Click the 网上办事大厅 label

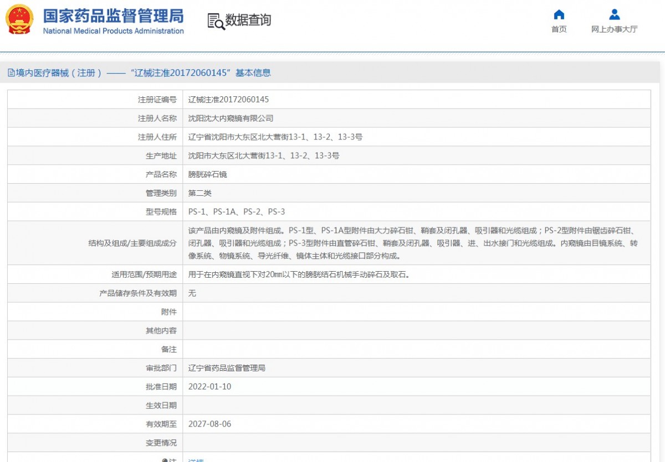coord(614,29)
